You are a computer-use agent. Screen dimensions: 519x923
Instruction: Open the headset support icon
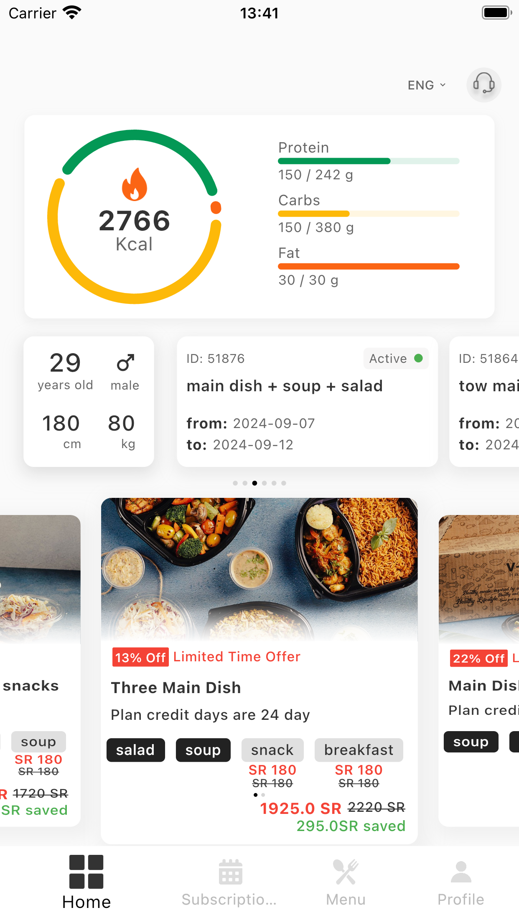pyautogui.click(x=483, y=85)
